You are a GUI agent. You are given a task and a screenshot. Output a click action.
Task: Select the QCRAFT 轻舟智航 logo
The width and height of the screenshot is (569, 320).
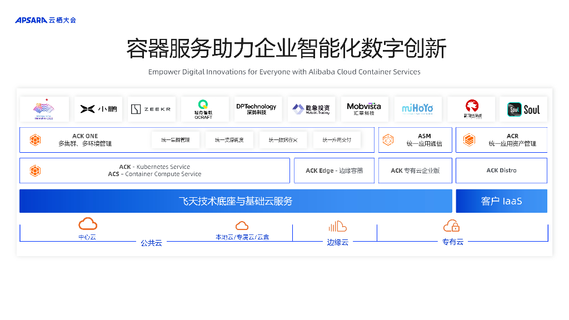click(x=204, y=109)
